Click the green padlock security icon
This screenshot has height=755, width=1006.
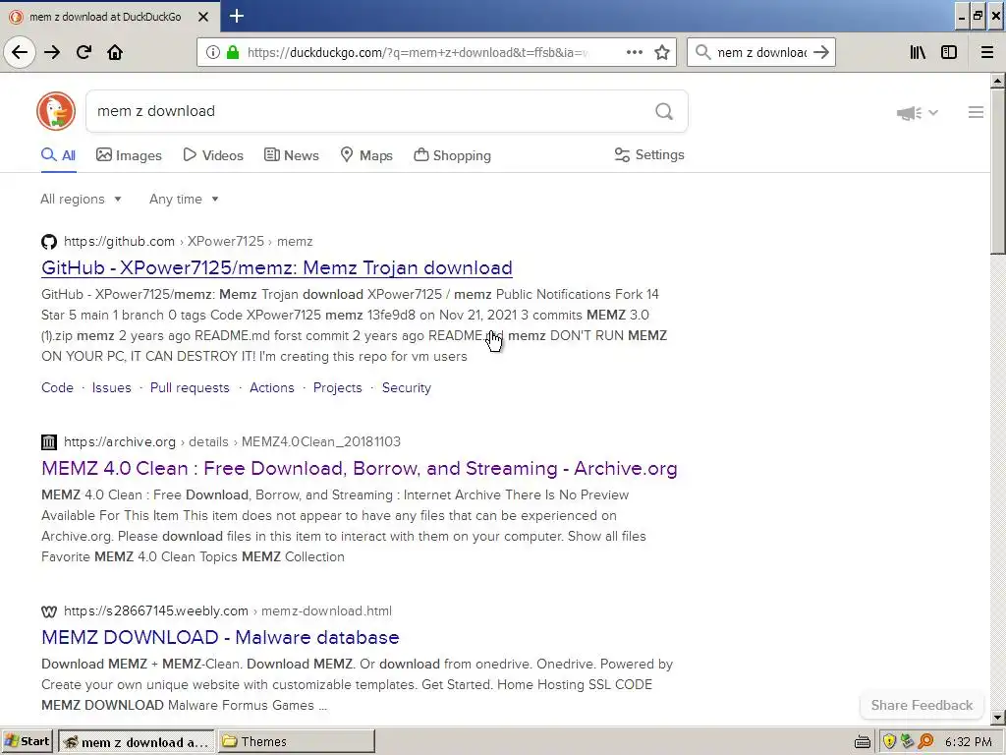coord(232,52)
